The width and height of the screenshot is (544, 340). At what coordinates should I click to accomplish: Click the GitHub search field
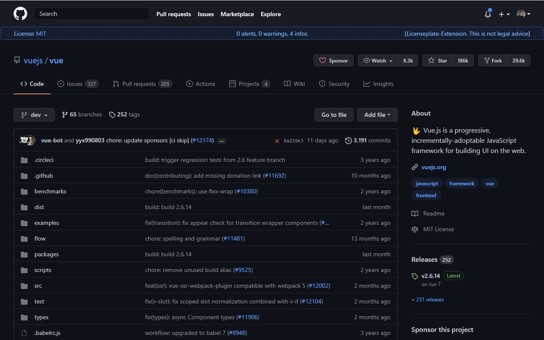pos(92,14)
